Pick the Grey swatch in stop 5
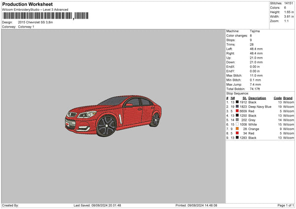The width and height of the screenshot is (296, 209). point(237,120)
